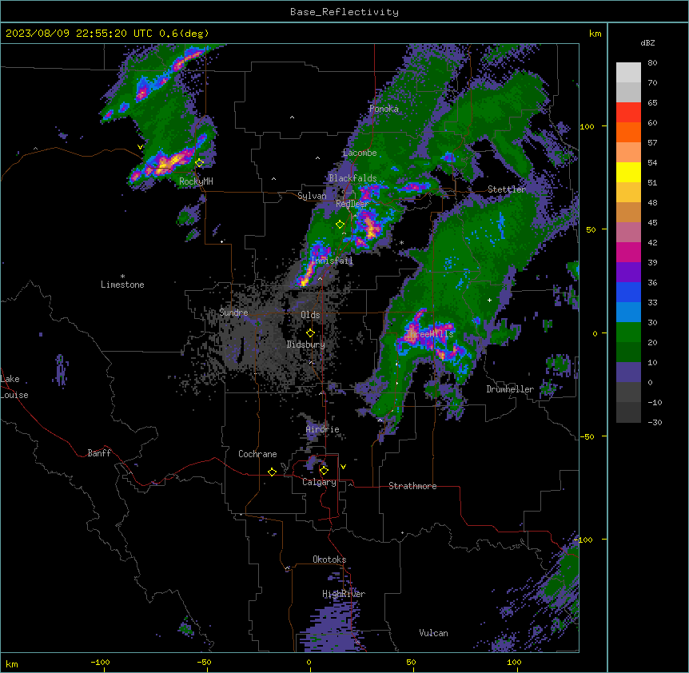
Task: Click the yellow marker beside Cochrane
Action: tap(273, 472)
